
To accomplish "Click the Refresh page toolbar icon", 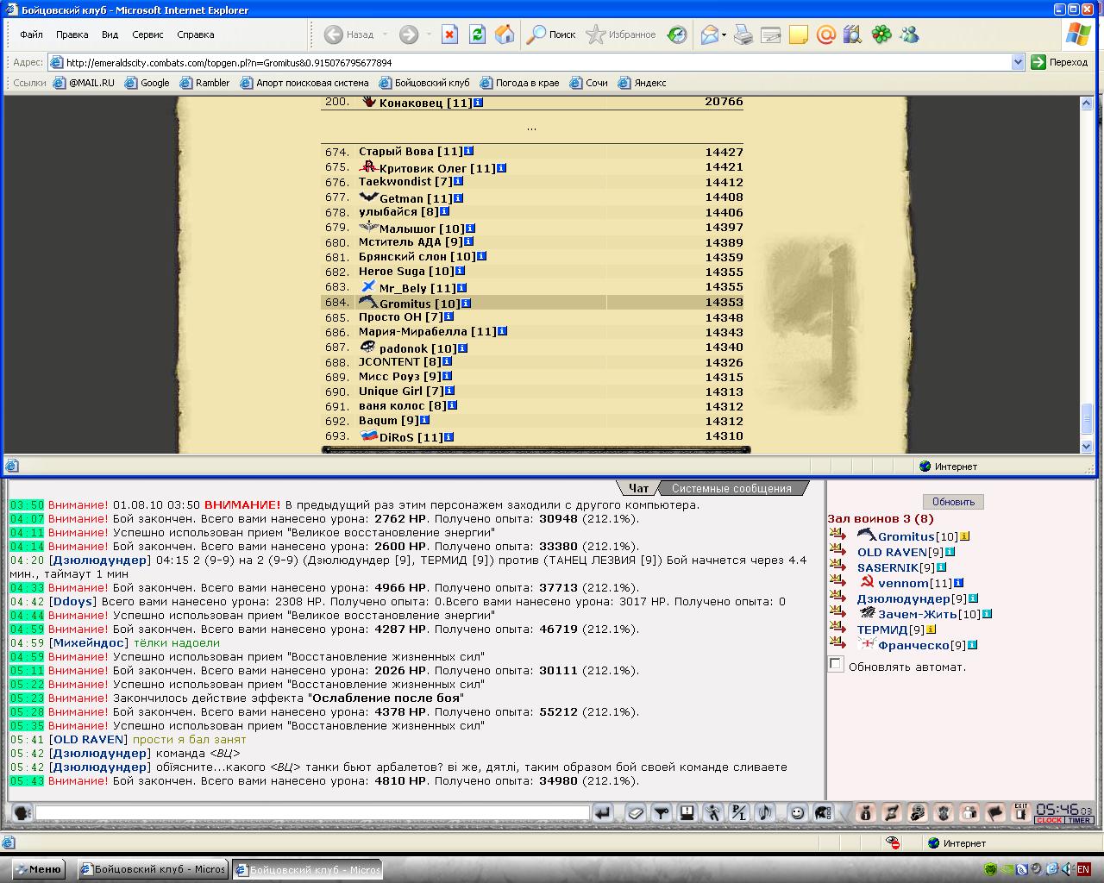I will pos(477,34).
